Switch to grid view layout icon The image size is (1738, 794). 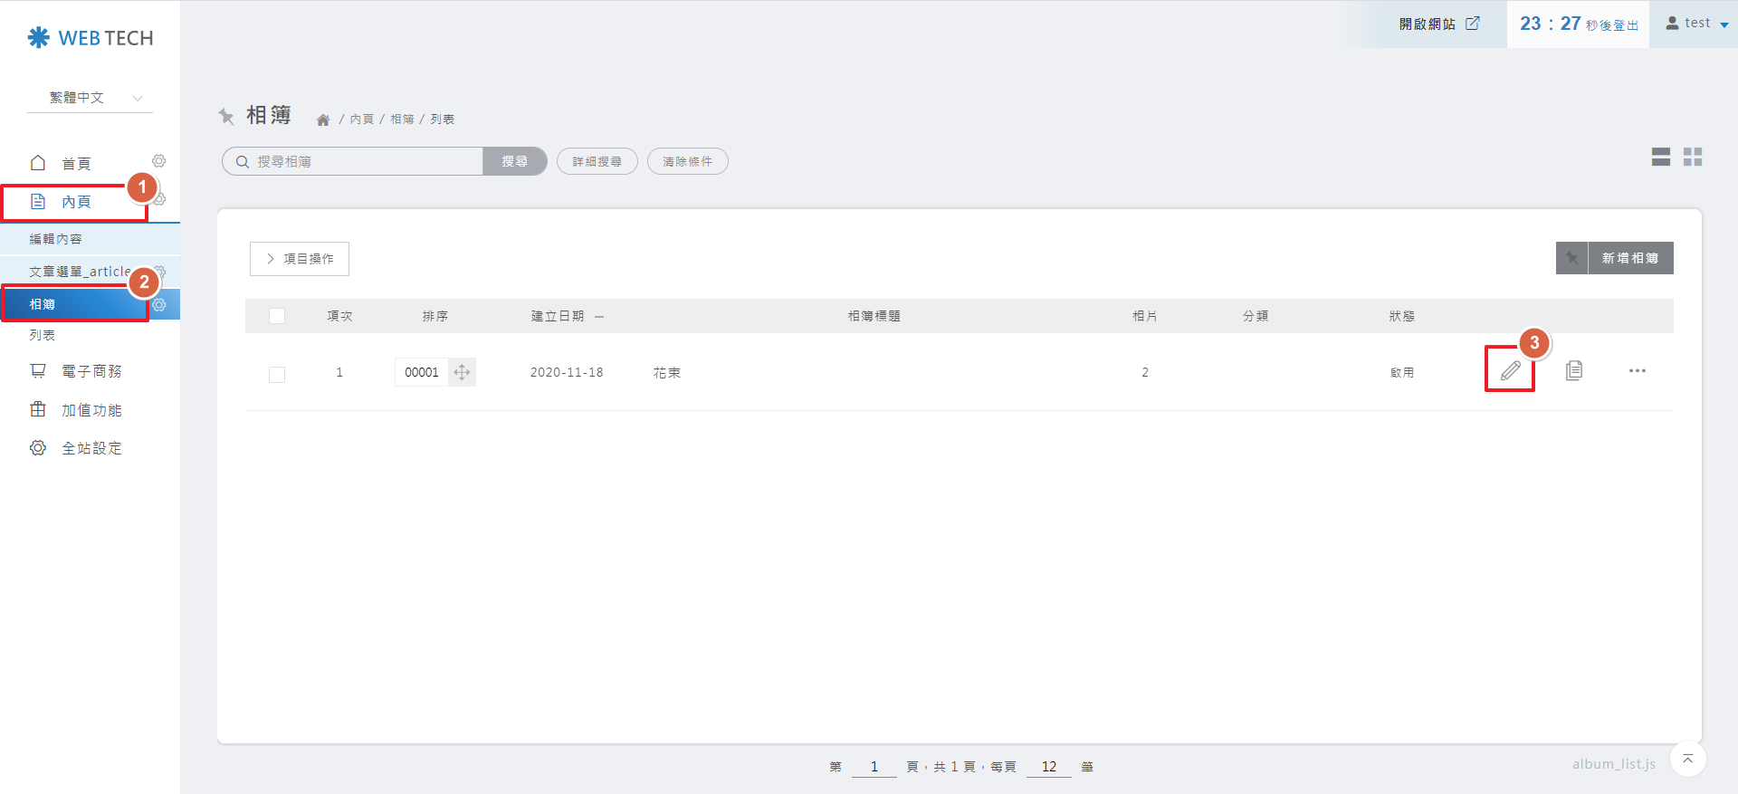[x=1693, y=157]
